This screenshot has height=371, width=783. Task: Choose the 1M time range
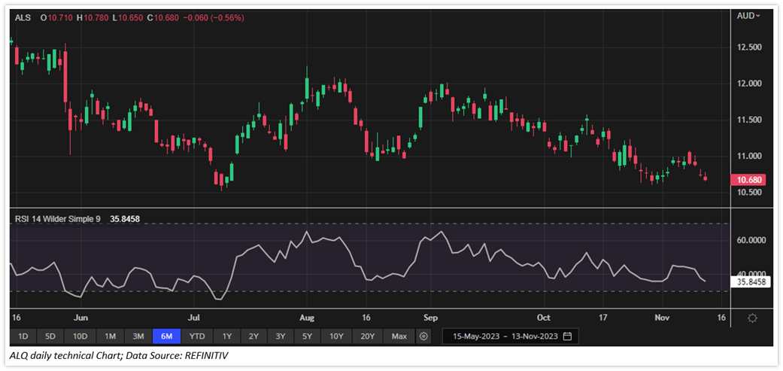(110, 336)
